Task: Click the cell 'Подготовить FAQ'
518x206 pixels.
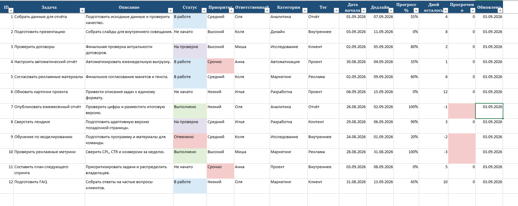Action: (x=49, y=186)
